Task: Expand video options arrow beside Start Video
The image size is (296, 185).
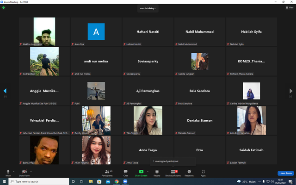Action: tap(31, 172)
